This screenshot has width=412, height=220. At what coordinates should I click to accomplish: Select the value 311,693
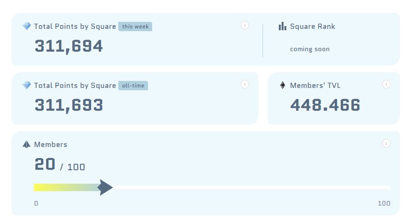pos(68,105)
